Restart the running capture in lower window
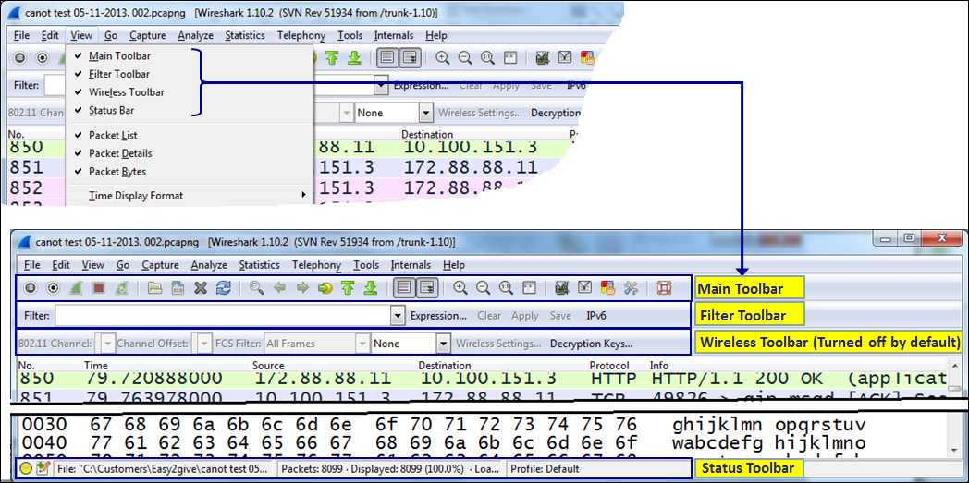Screen dimensions: 969x483 tap(121, 287)
